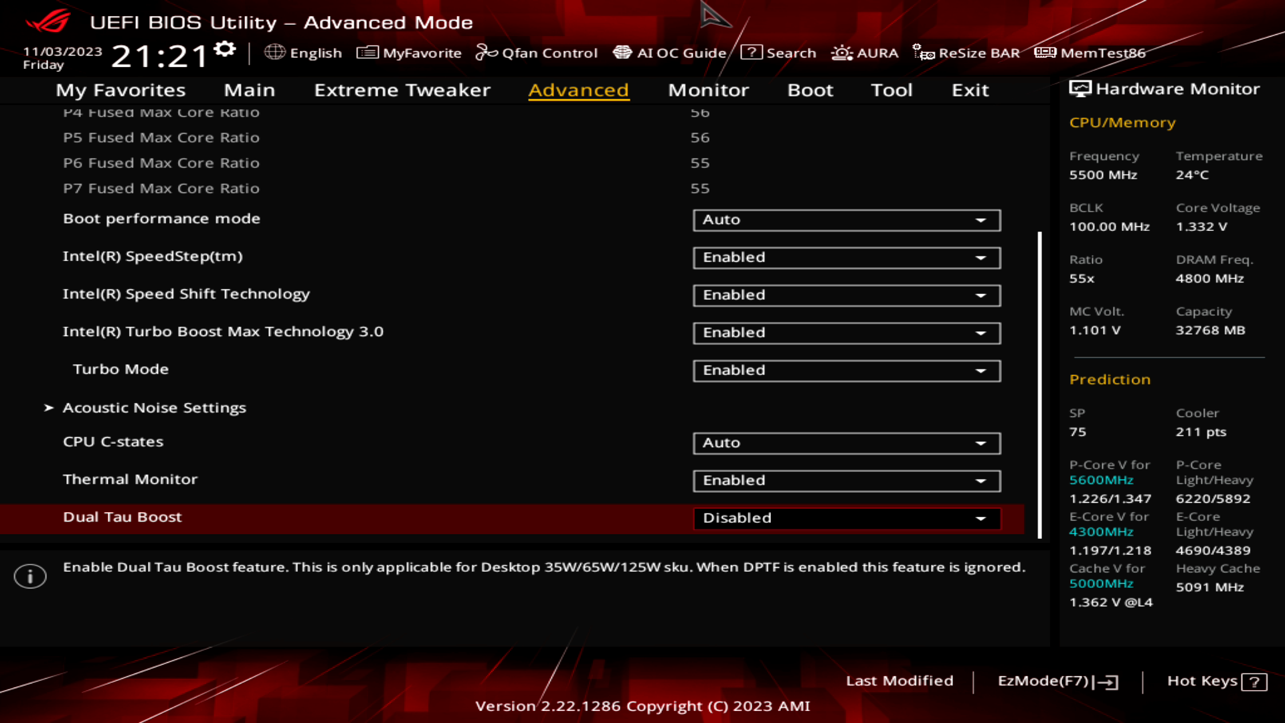The width and height of the screenshot is (1285, 723).
Task: Click Last Modified button
Action: click(898, 679)
